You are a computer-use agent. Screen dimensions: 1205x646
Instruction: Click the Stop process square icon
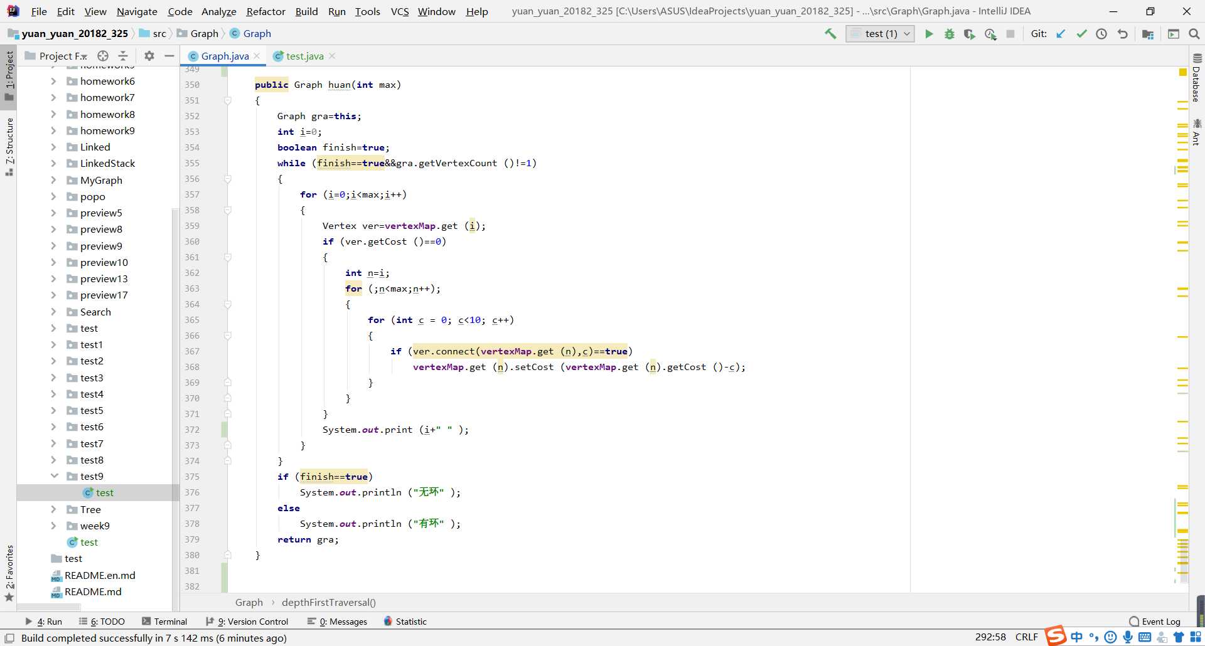1010,34
